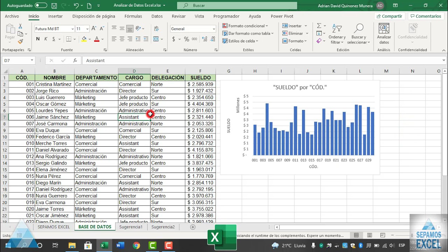Click the increase indent icon
The width and height of the screenshot is (448, 252).
(x=146, y=39)
